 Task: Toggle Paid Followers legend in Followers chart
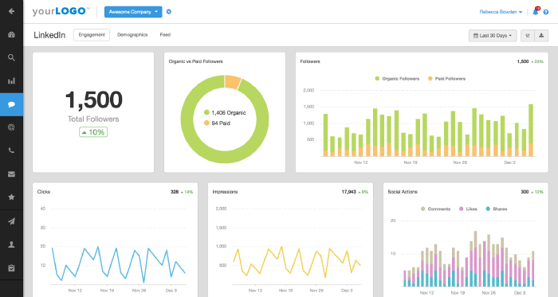(446, 79)
